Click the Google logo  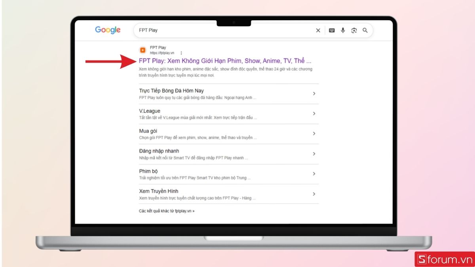108,30
